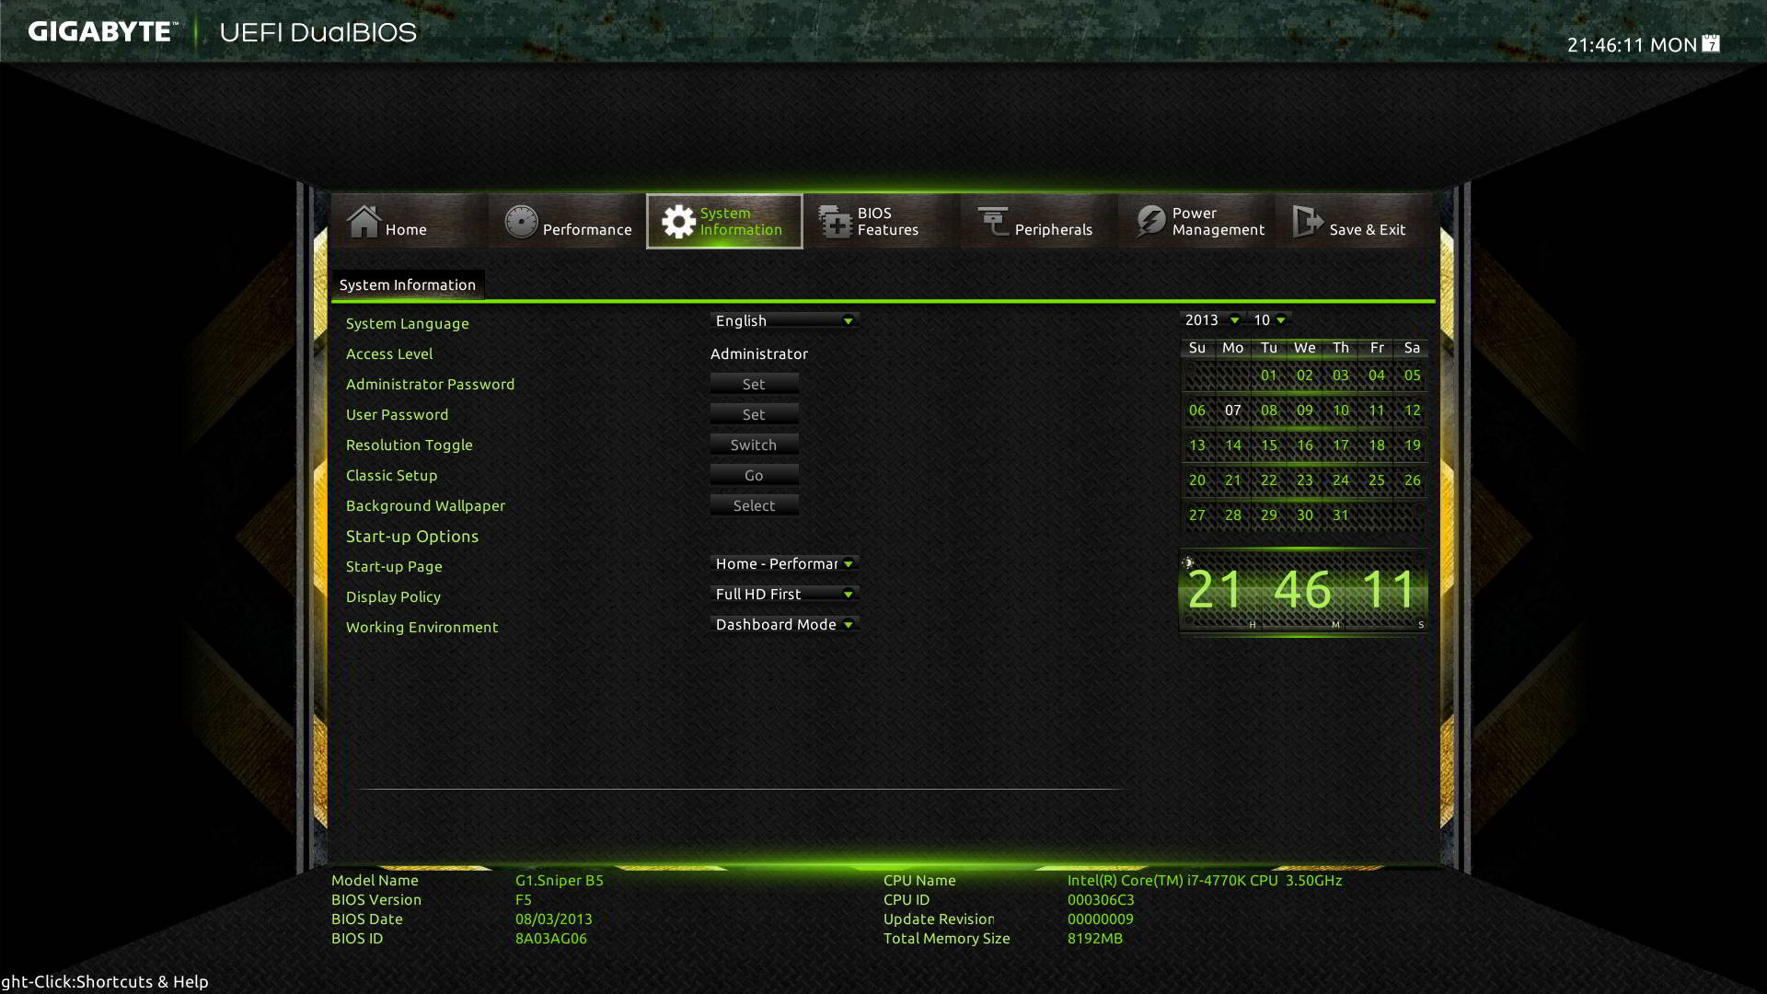Expand the Start-up Page dropdown
Viewport: 1767px width, 994px height.
click(x=784, y=563)
